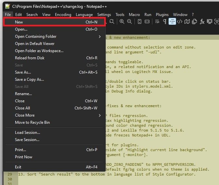This screenshot has width=219, height=185.
Task: Open the Plugins menu in menu bar
Action: 162,15
